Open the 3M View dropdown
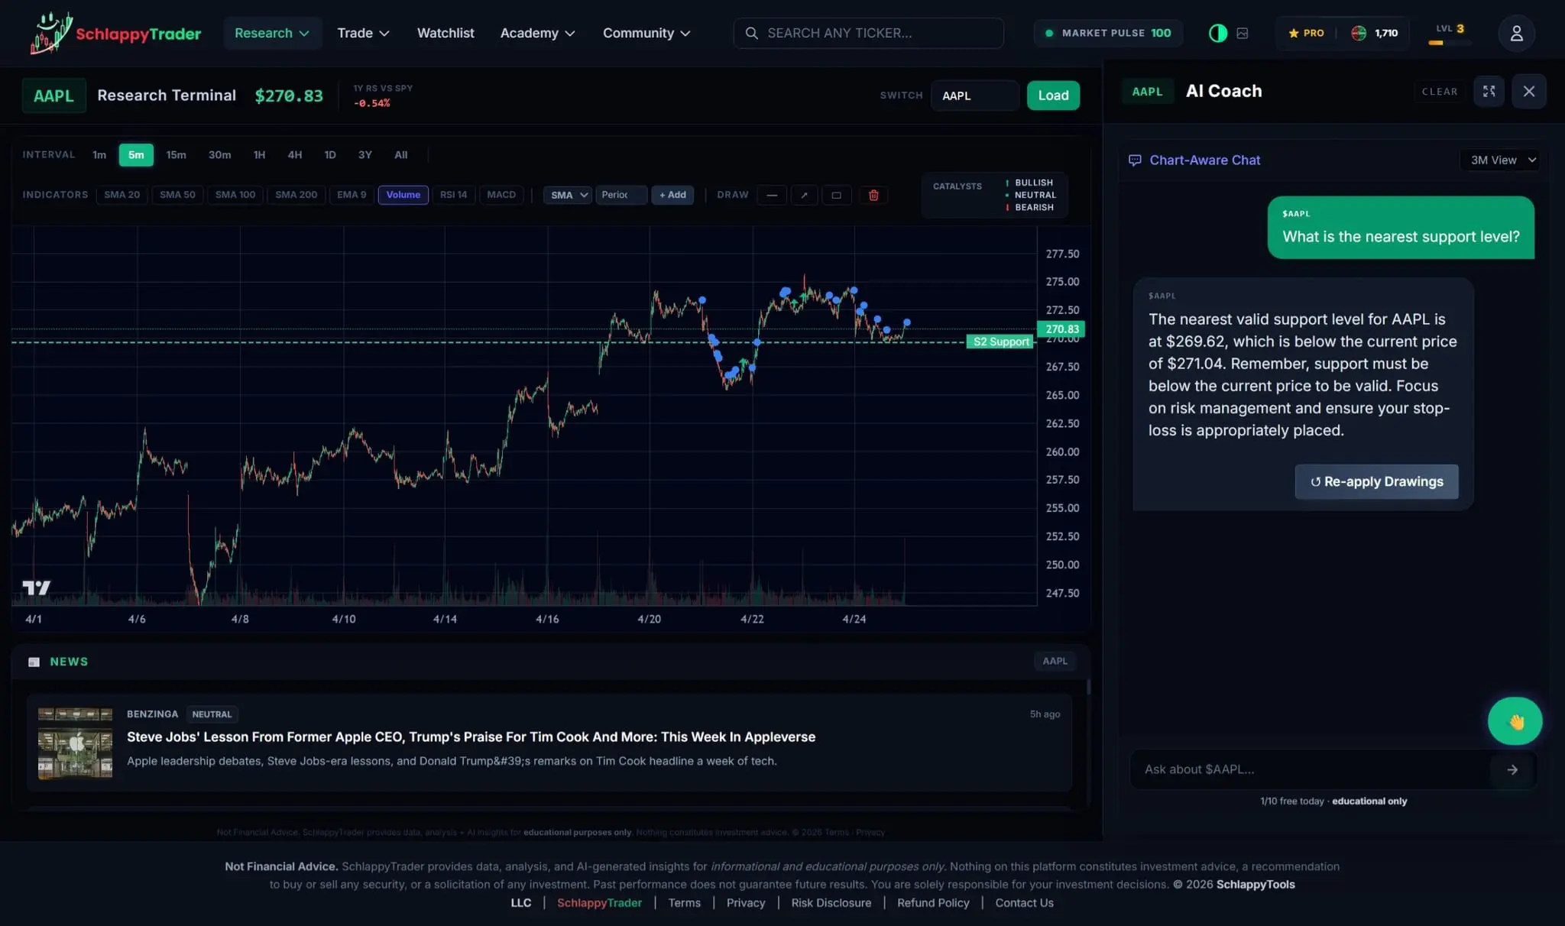 pos(1502,160)
